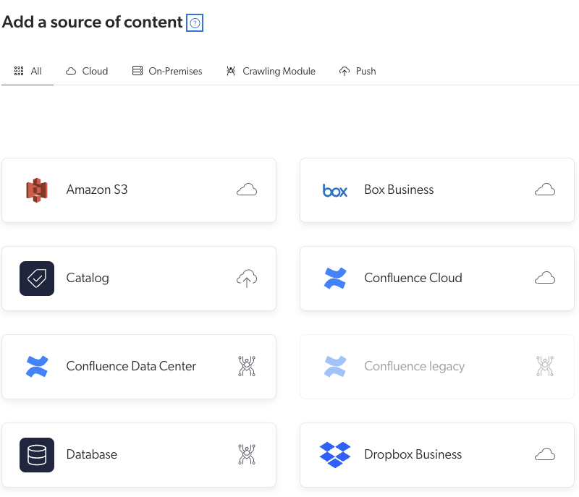Click cloud icon on Amazon S3 card

coord(247,190)
